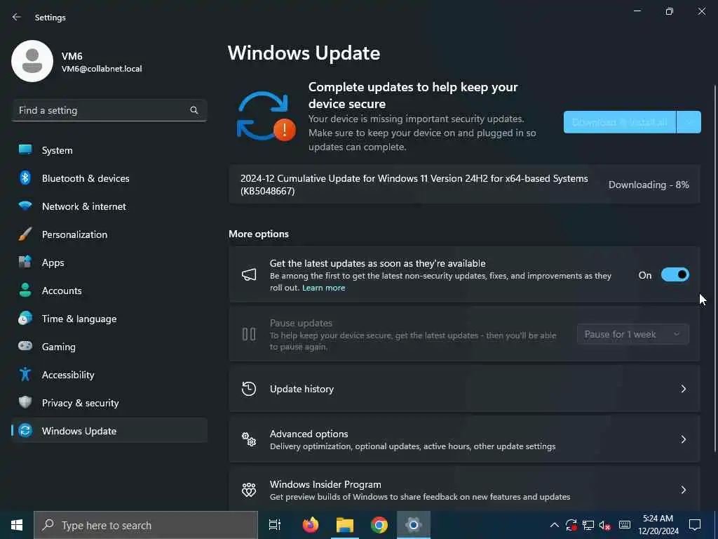This screenshot has height=539, width=718.
Task: Open the Gaming controller icon
Action: tap(25, 346)
